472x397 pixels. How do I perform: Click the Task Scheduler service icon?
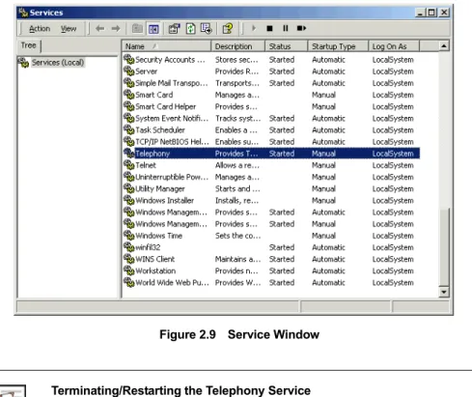coord(129,130)
